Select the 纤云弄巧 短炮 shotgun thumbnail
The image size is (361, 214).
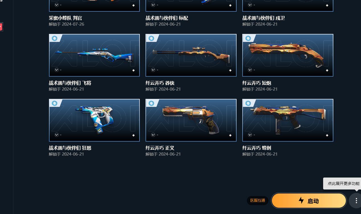pyautogui.click(x=288, y=55)
